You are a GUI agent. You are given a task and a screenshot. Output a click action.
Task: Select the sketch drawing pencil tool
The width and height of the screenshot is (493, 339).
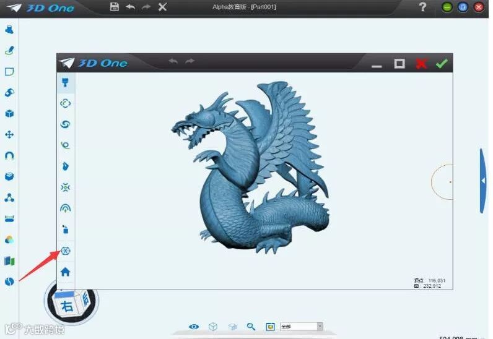pos(9,51)
